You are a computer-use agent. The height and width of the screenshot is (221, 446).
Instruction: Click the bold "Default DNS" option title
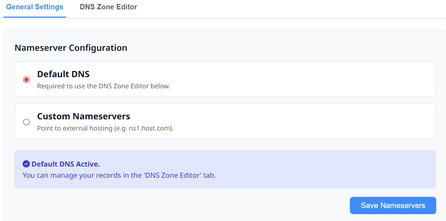(x=63, y=74)
